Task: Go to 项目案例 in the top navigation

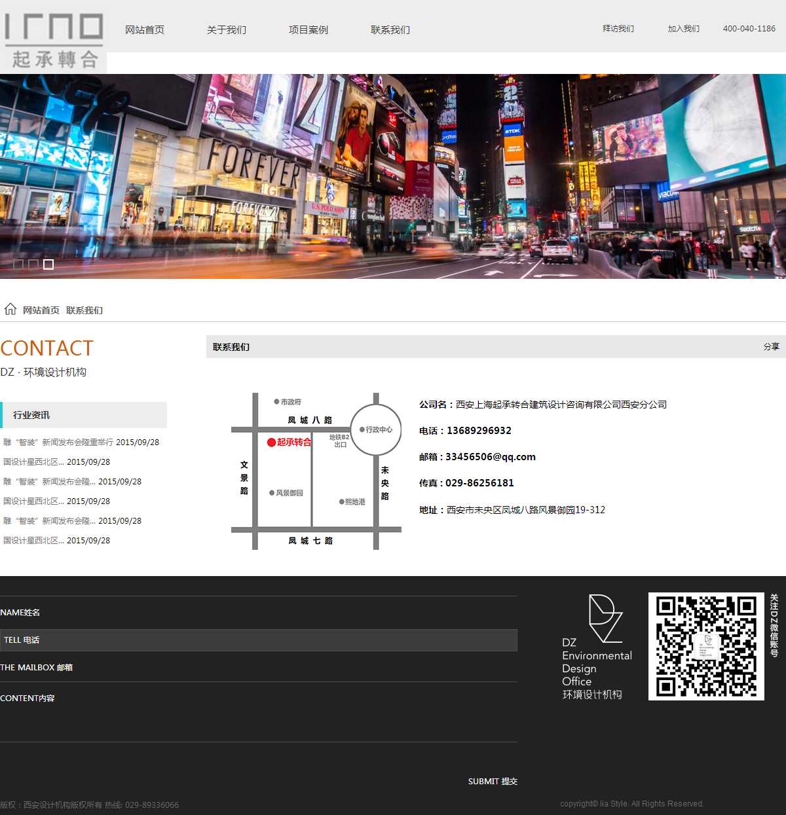Action: point(309,30)
